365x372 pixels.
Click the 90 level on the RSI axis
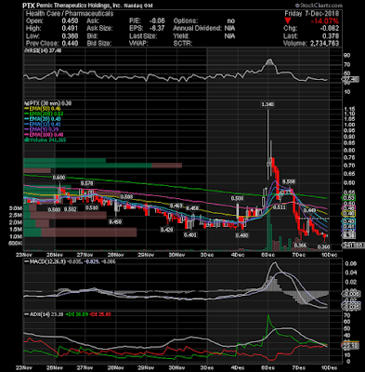tap(347, 55)
